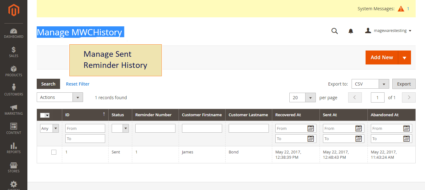Change the 20 per page dropdown

[302, 98]
